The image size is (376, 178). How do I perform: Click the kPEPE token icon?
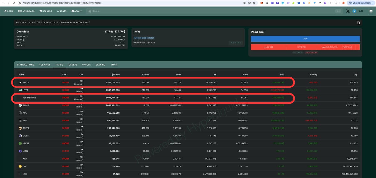20,143
